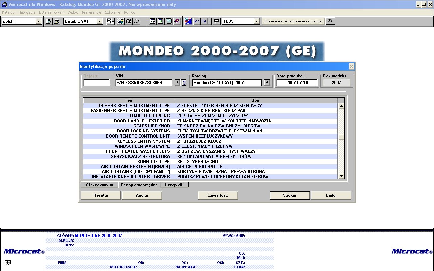Expand the Detal. z VAT price dropdown
434x271 pixels.
click(x=99, y=21)
